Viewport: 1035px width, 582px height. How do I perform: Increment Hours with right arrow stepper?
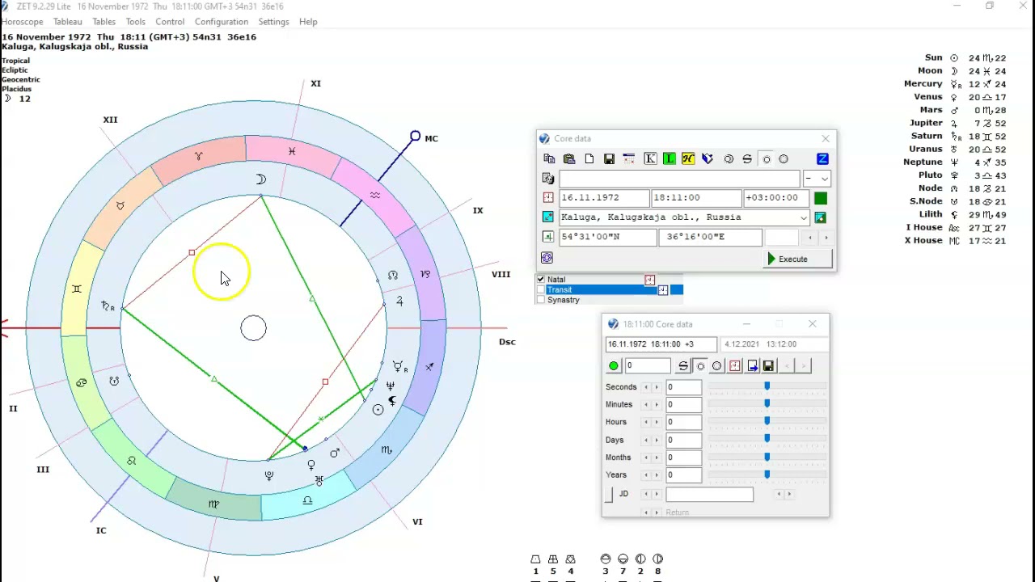(x=656, y=422)
